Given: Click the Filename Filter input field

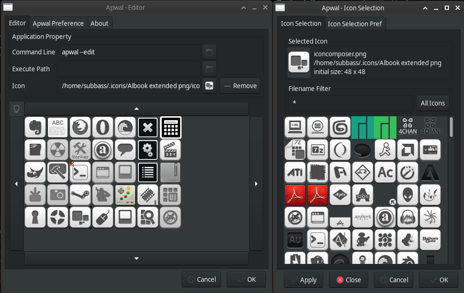Looking at the screenshot, I should tap(350, 103).
